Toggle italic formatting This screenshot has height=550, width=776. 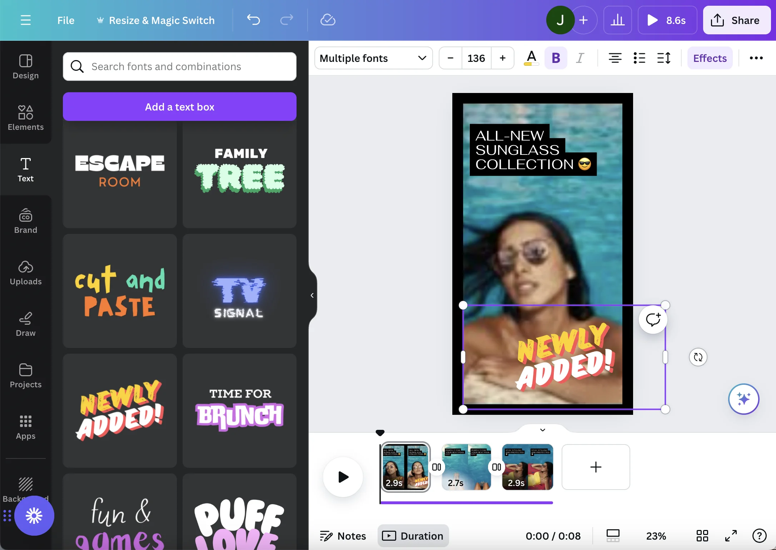(580, 58)
